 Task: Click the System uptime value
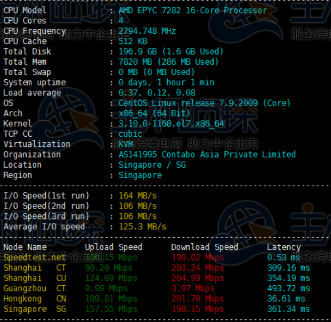click(166, 82)
